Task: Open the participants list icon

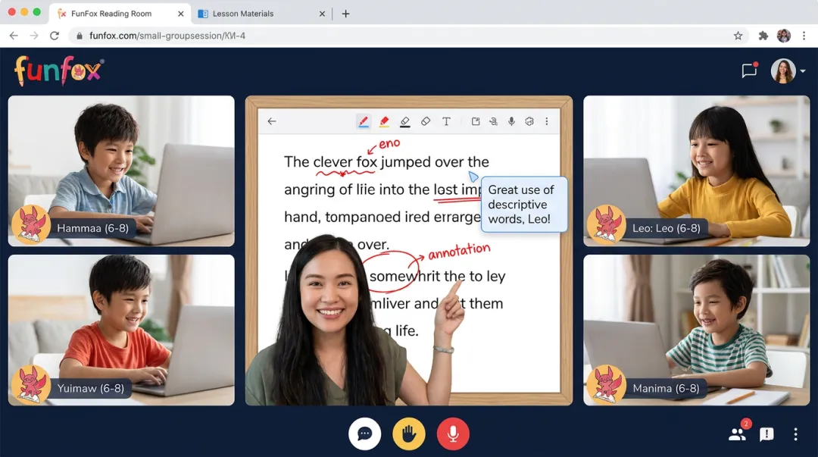Action: click(737, 434)
